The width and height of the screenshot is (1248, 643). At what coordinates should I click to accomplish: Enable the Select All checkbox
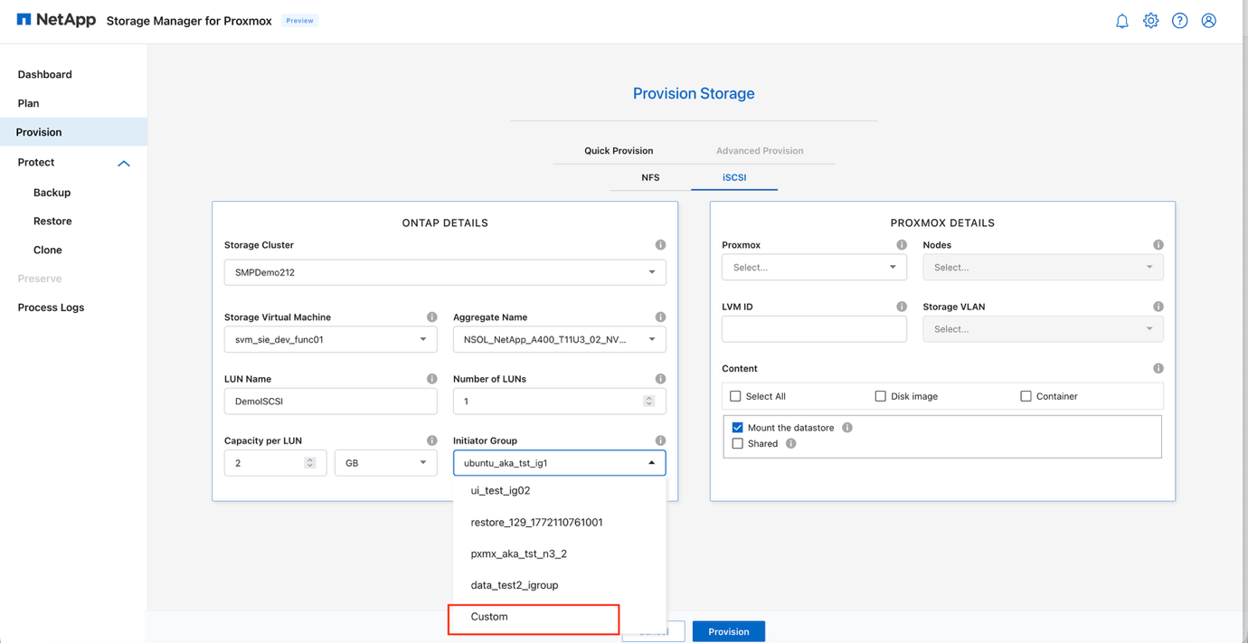[x=735, y=396]
